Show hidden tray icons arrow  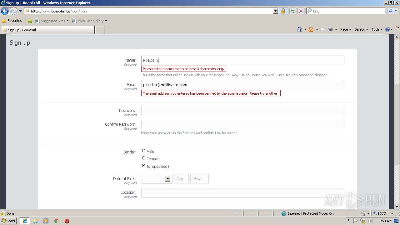348,221
